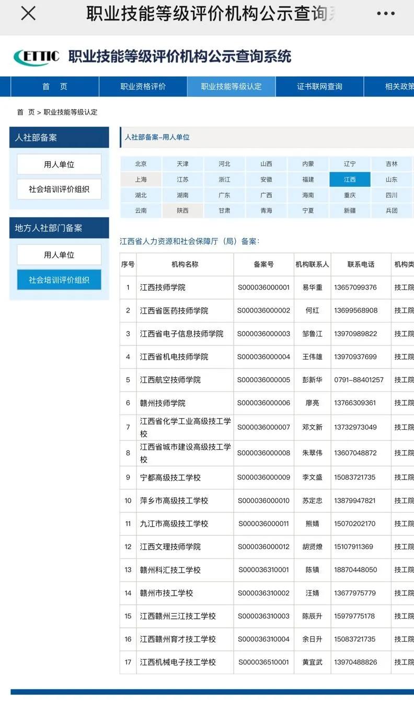Screen dimensions: 414x701
Task: Open the 职业技能等级认定 nav tab
Action: coord(232,86)
